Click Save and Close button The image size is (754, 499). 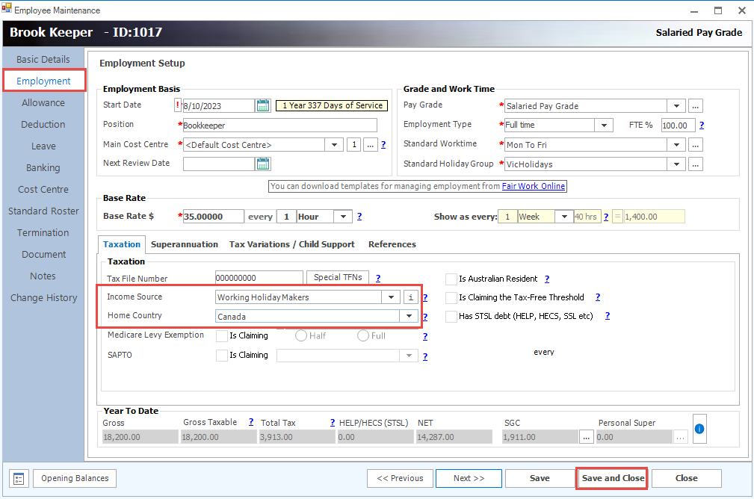pyautogui.click(x=613, y=478)
